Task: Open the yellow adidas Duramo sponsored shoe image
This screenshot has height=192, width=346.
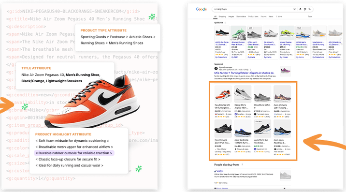Action: [287, 33]
